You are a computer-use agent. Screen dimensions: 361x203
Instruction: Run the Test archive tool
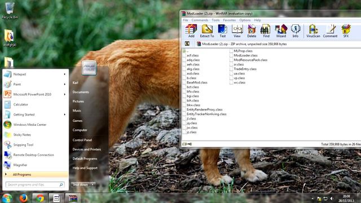222,30
